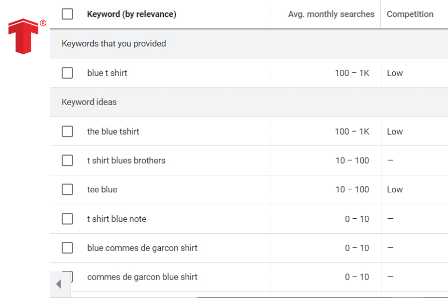Click Low competition value for tee blue
Image resolution: width=448 pixels, height=299 pixels.
[x=395, y=190]
